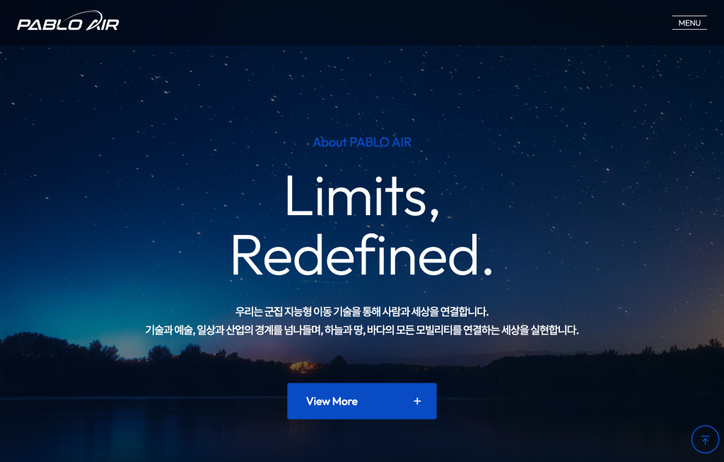Click the View More button
This screenshot has height=462, width=724.
pyautogui.click(x=361, y=401)
